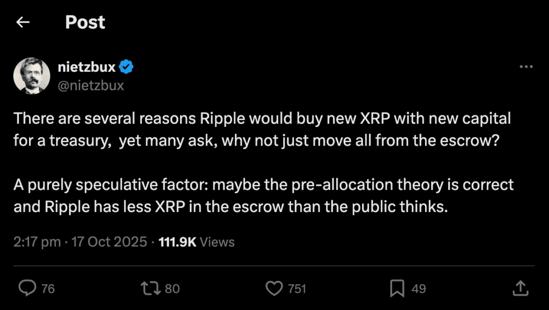The height and width of the screenshot is (310, 549).
Task: Click the 76 replies count
Action: click(48, 289)
